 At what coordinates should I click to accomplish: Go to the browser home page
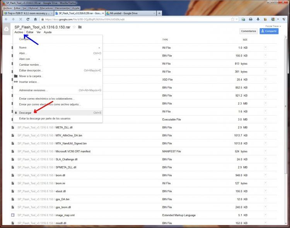tap(35, 19)
